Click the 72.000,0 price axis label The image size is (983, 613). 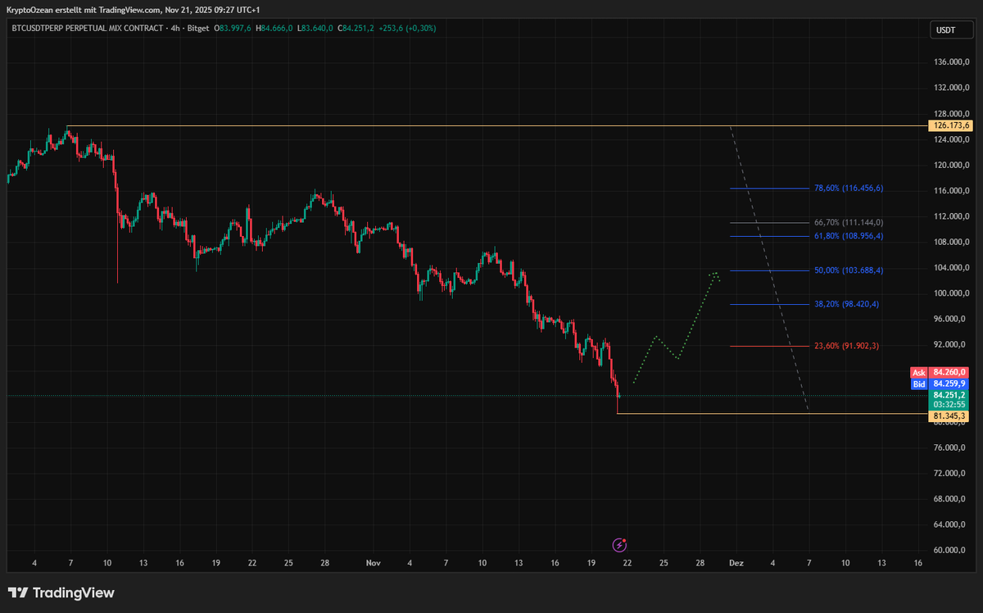point(951,473)
